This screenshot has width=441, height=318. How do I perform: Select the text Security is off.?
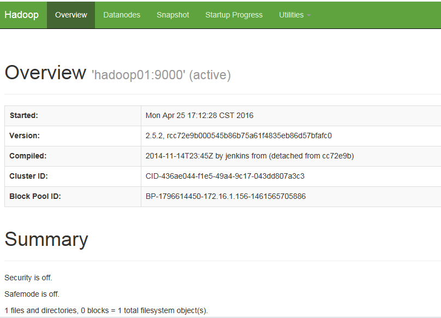[28, 278]
